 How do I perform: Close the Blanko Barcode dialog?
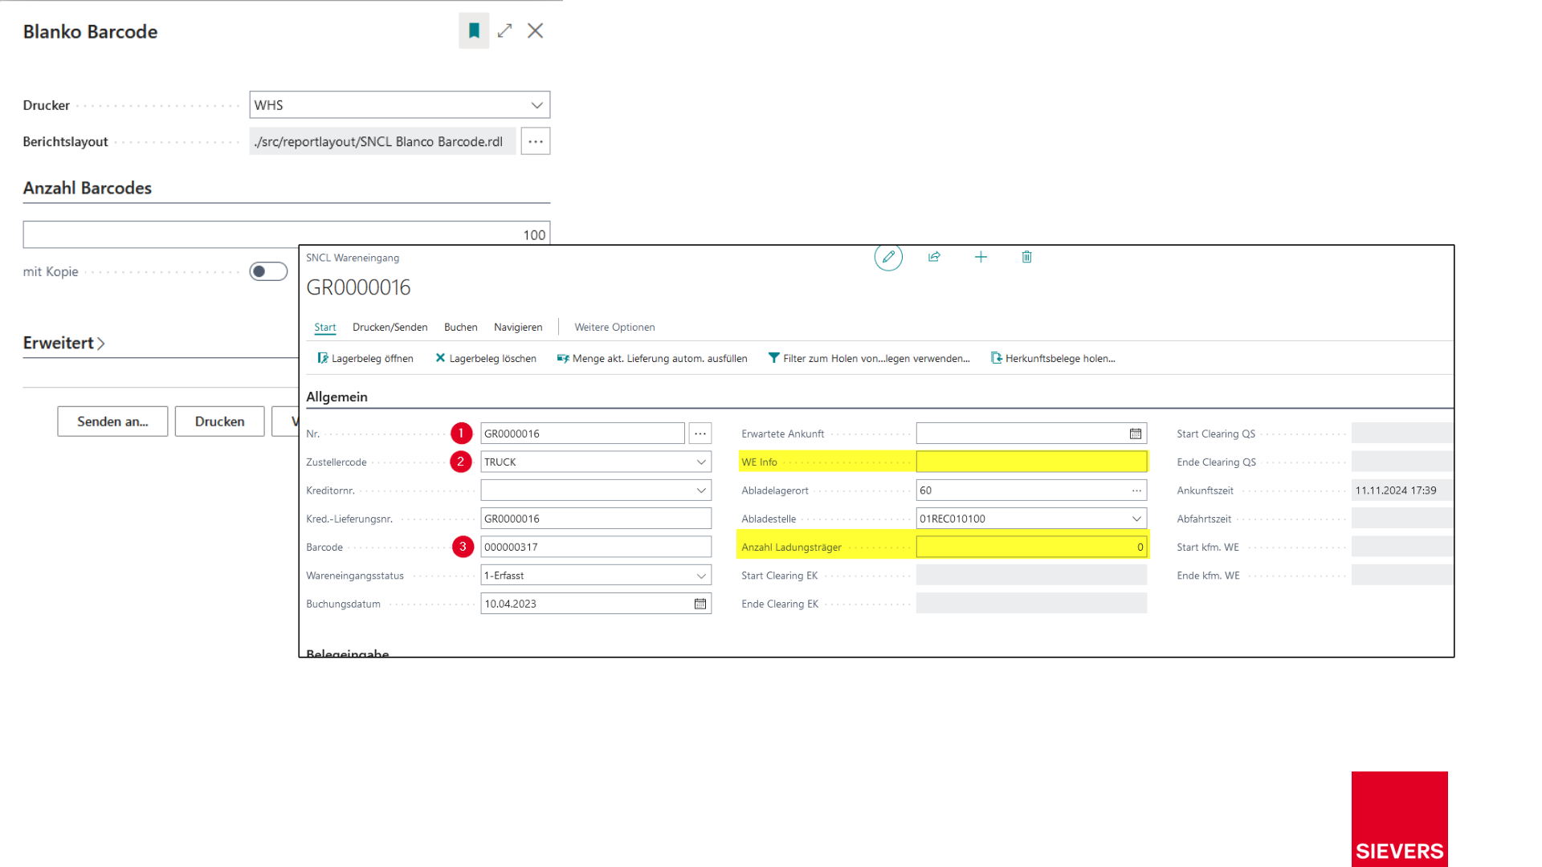[x=535, y=31]
